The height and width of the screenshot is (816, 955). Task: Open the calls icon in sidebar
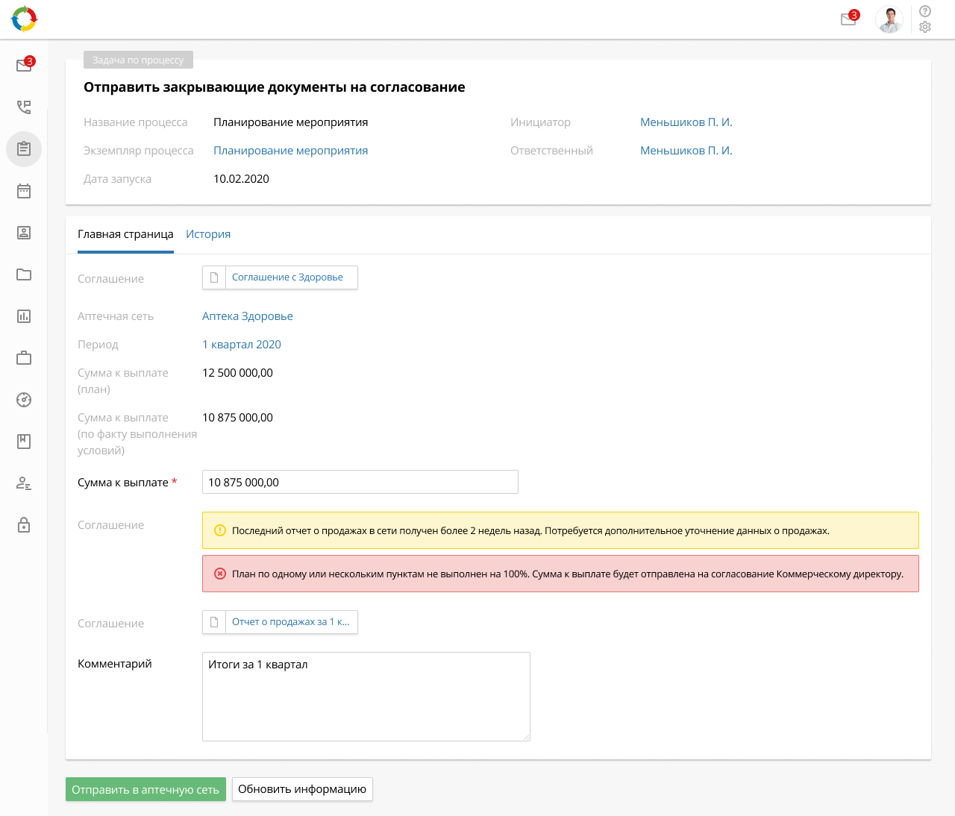point(24,107)
